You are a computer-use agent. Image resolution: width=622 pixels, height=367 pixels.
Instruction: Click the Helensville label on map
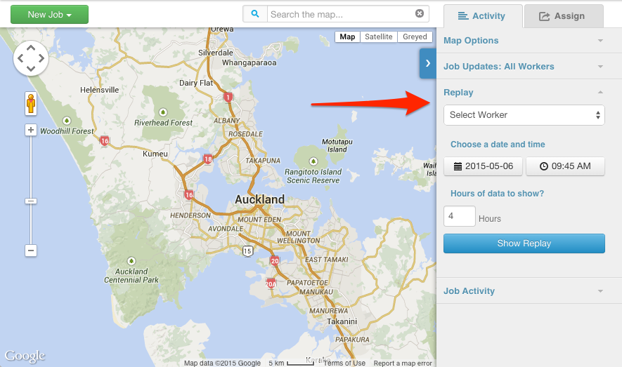99,90
